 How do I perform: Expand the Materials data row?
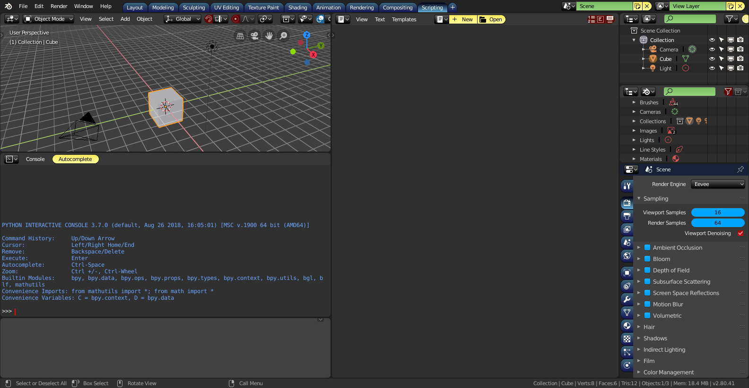click(634, 159)
